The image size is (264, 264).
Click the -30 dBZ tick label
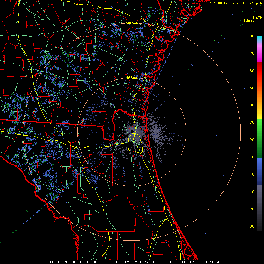[x=251, y=226]
